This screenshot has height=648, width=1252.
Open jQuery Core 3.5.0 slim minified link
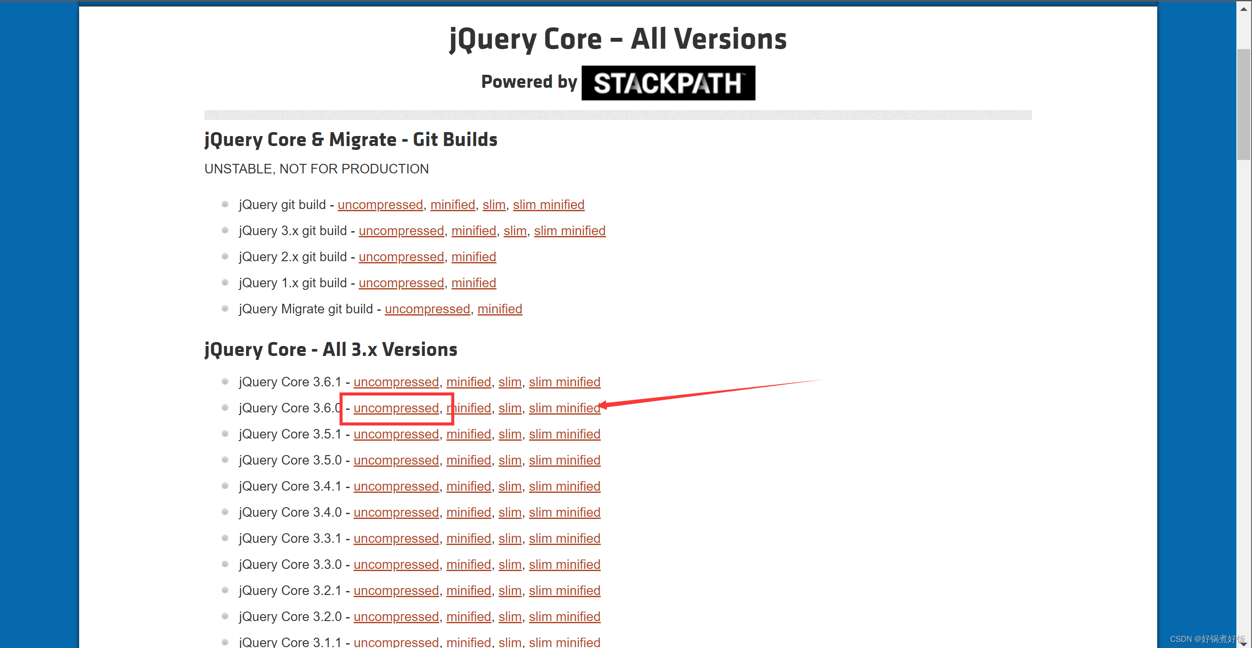[564, 460]
